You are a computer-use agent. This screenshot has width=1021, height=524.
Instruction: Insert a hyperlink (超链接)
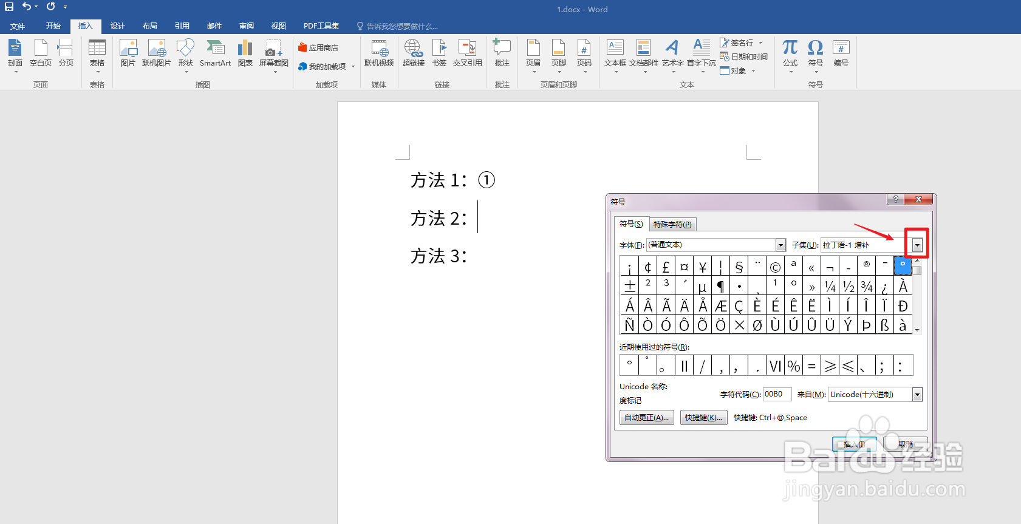click(x=414, y=53)
